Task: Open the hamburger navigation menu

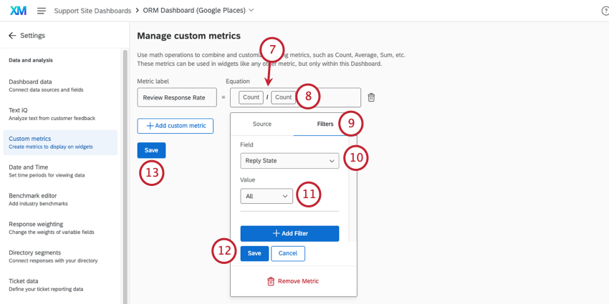Action: pos(42,11)
